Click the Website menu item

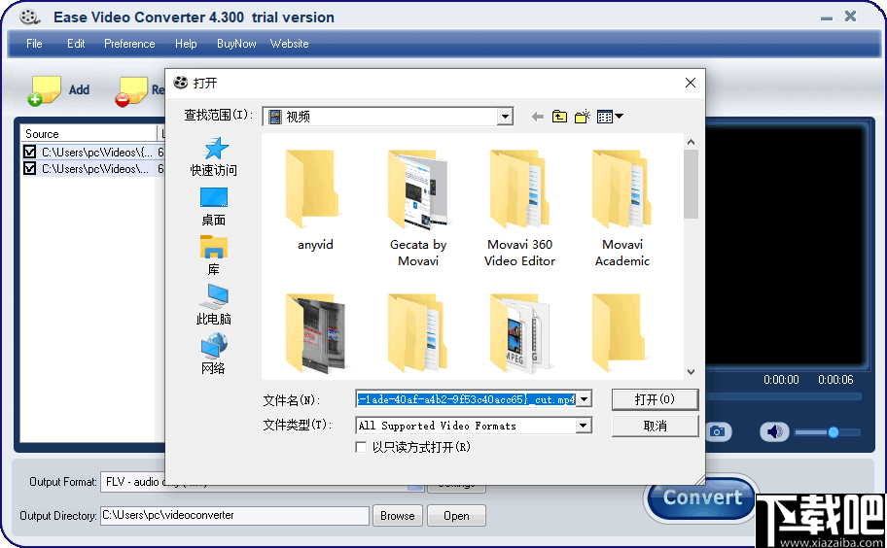click(x=289, y=44)
